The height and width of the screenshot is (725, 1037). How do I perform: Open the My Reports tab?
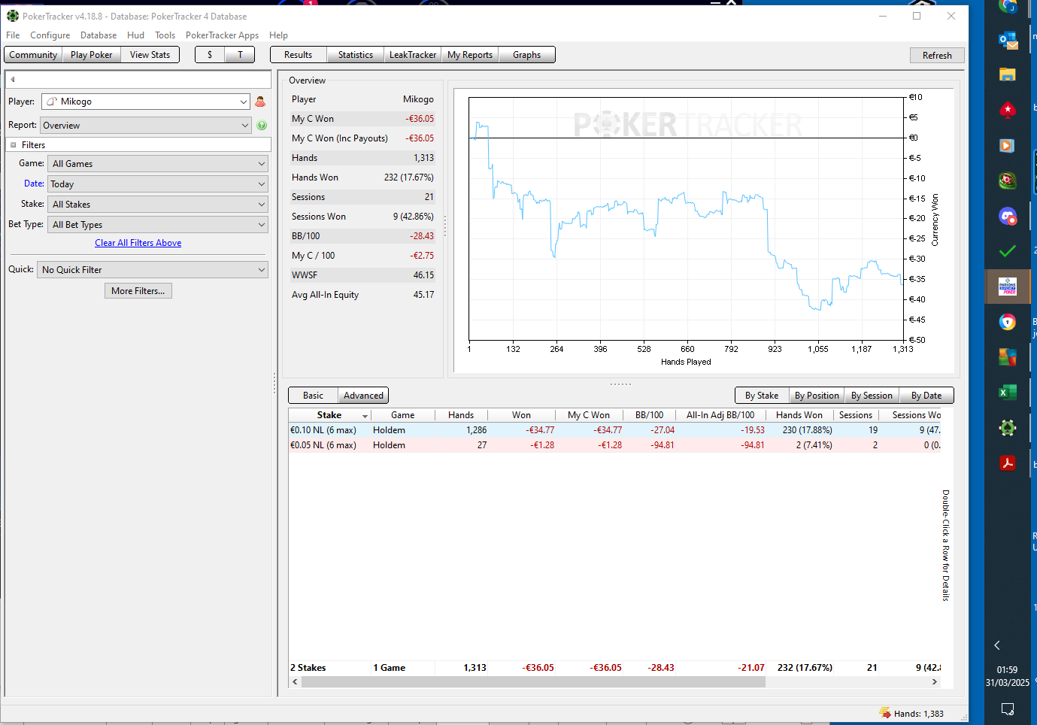click(x=470, y=55)
